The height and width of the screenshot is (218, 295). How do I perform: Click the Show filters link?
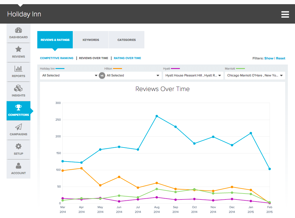[269, 58]
